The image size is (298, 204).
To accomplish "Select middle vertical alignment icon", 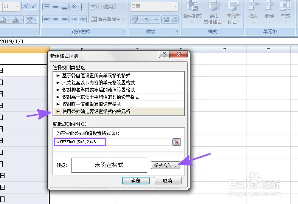I will coord(56,7).
